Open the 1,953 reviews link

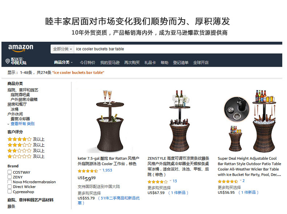(x=107, y=170)
